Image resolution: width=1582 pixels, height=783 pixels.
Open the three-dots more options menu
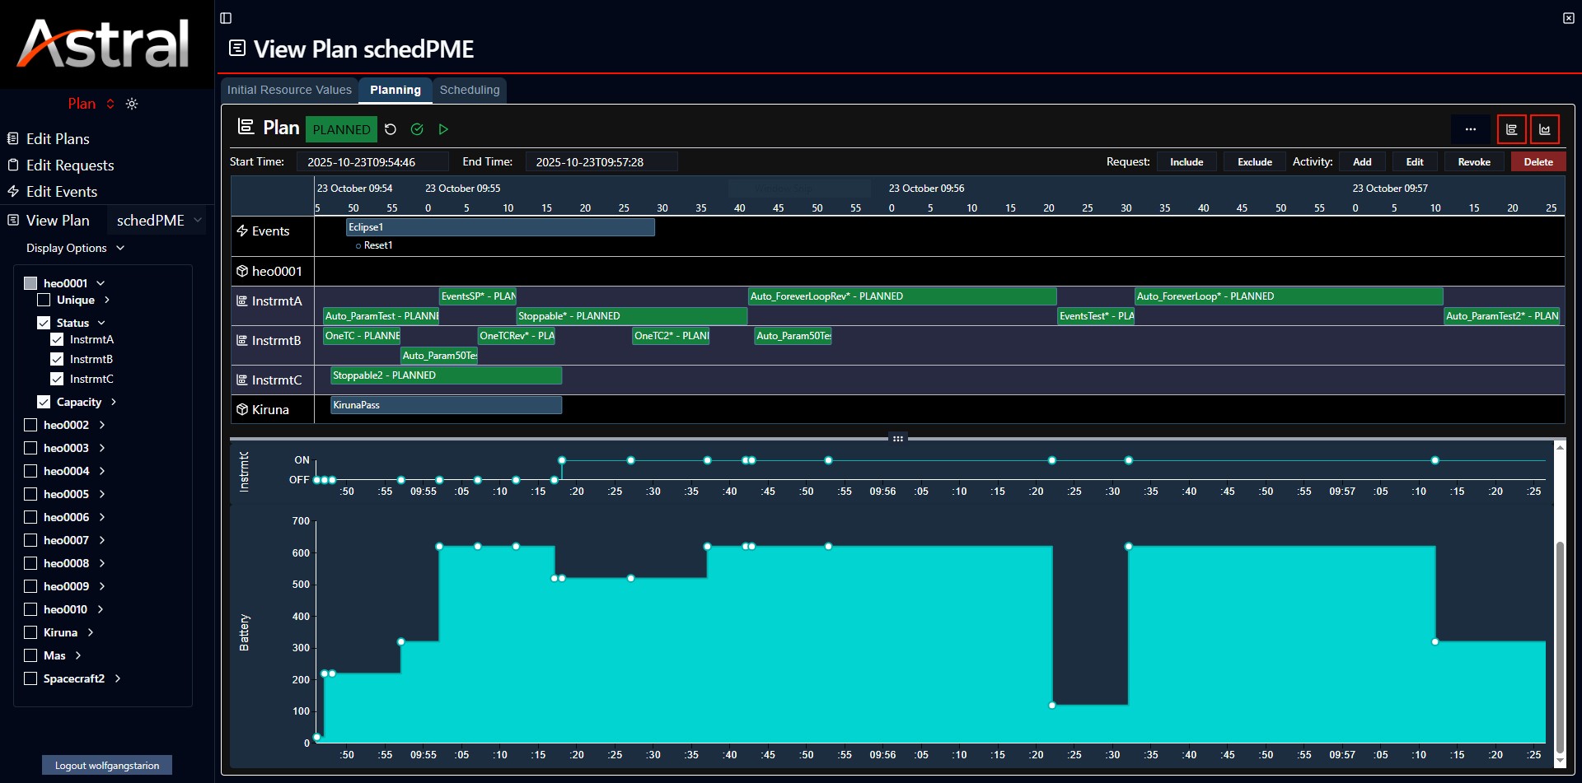click(1471, 129)
